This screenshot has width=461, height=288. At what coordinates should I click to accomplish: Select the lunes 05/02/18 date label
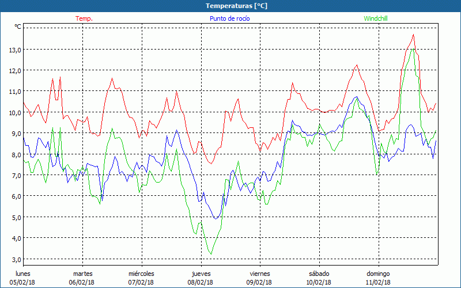pyautogui.click(x=22, y=278)
